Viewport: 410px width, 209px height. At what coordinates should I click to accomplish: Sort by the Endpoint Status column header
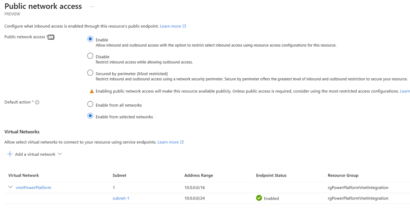tap(271, 175)
